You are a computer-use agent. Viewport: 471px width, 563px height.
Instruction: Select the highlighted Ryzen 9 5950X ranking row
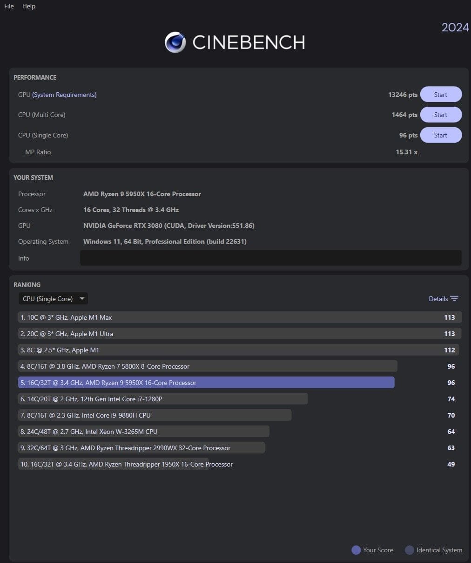click(206, 383)
